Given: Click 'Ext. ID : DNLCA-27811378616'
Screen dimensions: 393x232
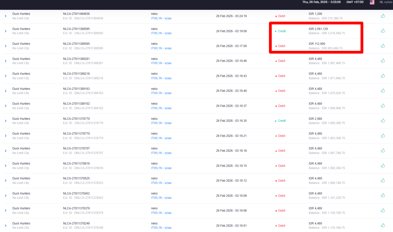Looking at the screenshot, I should point(83,168).
